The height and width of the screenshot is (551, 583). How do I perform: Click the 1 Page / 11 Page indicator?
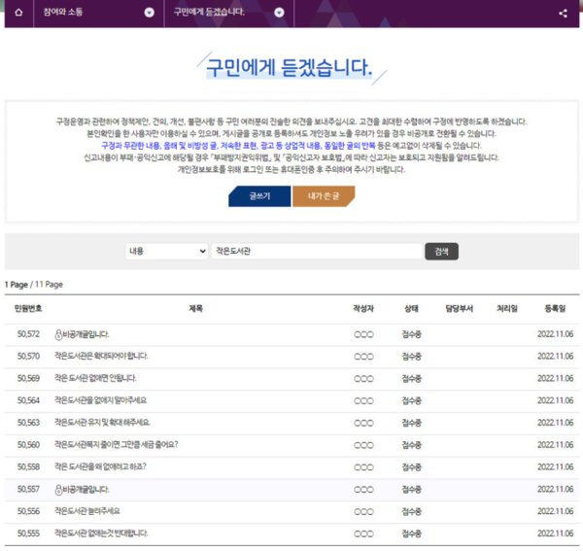pyautogui.click(x=34, y=285)
